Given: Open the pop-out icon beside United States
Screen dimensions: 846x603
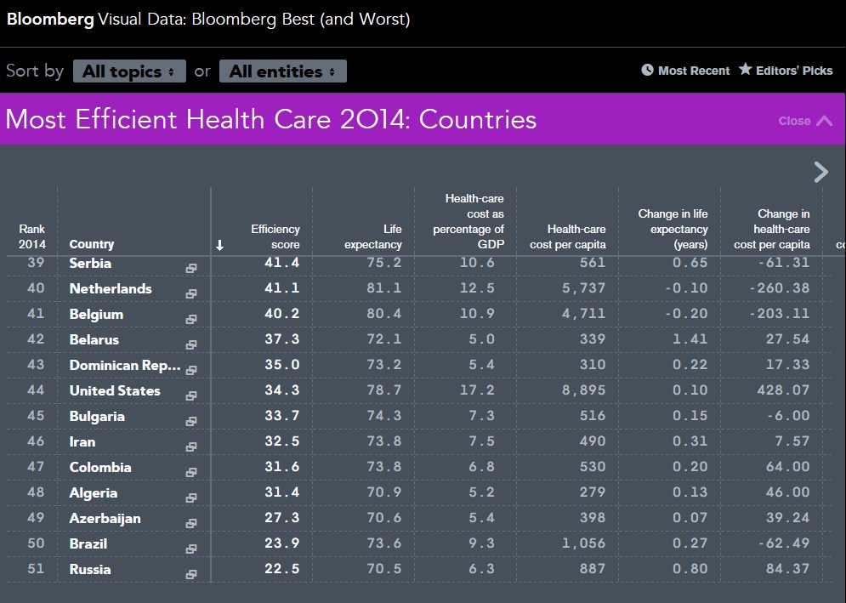Looking at the screenshot, I should [x=191, y=395].
